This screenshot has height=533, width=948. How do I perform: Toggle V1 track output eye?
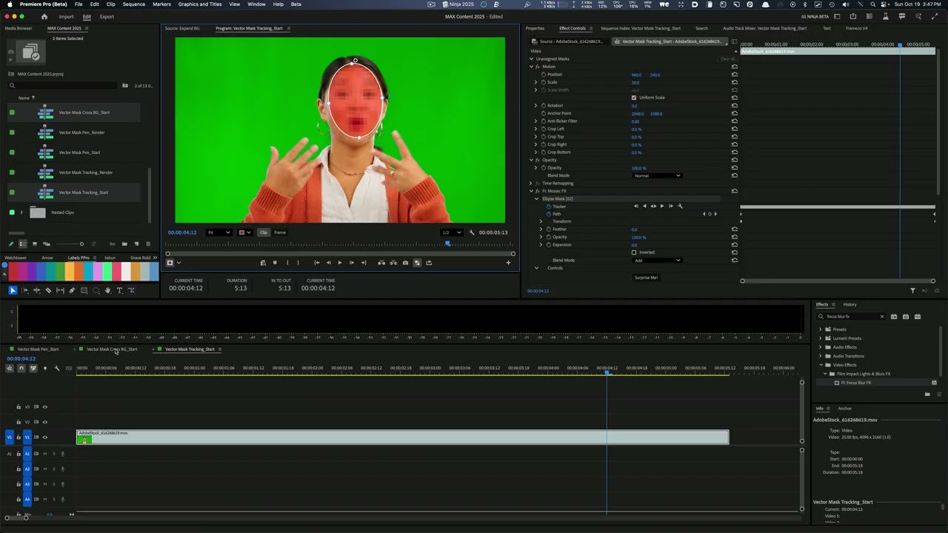44,438
